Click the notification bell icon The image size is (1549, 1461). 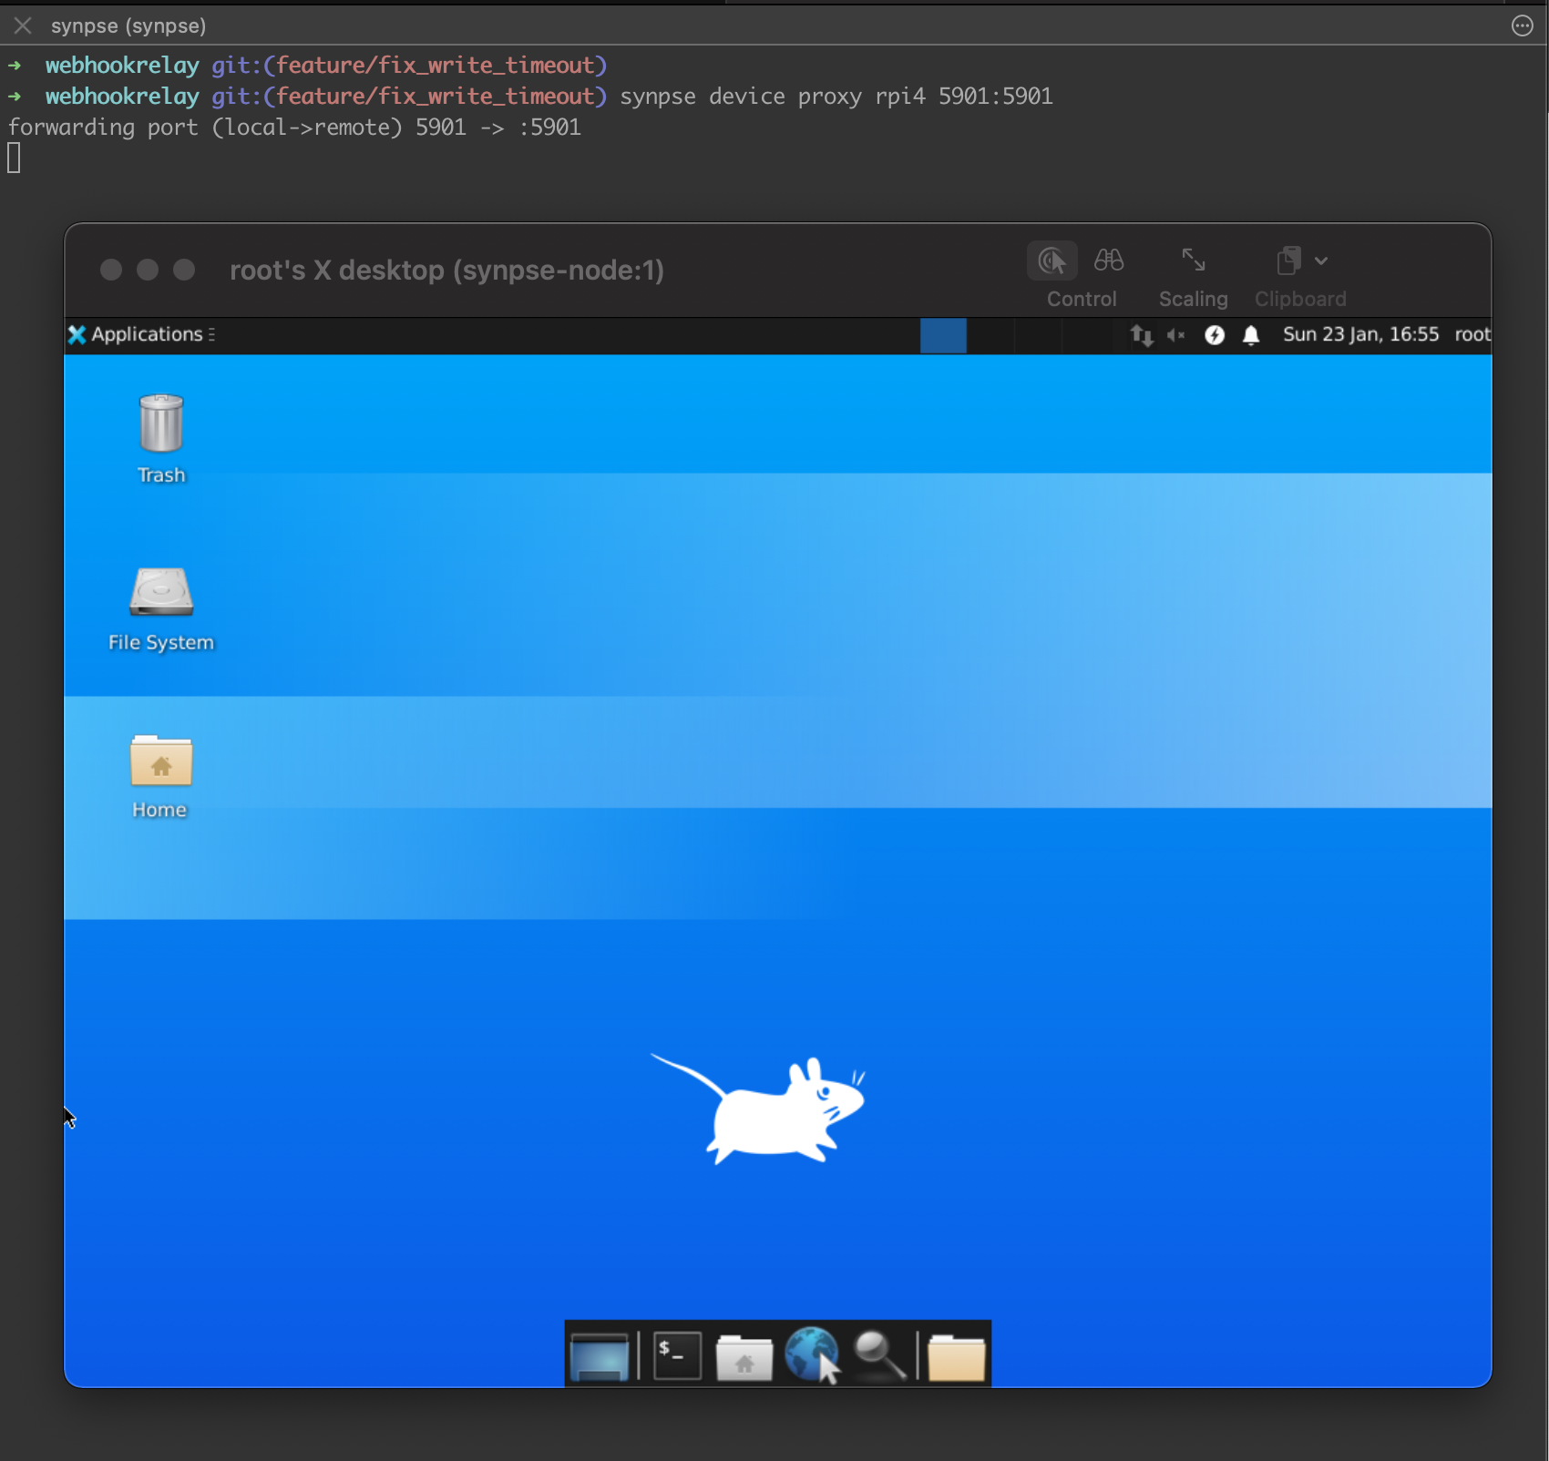coord(1251,335)
